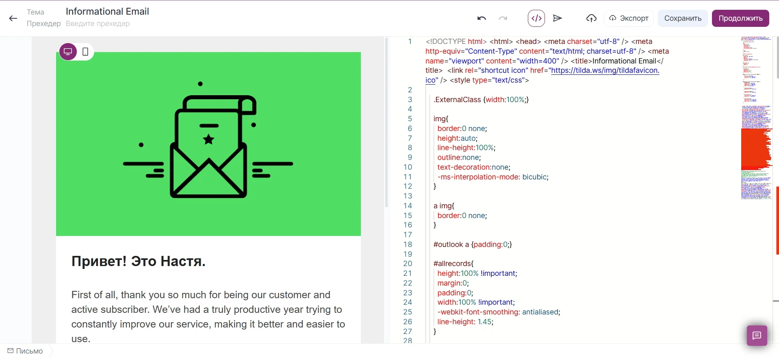
Task: Select the green envelope header image
Action: pos(208,144)
